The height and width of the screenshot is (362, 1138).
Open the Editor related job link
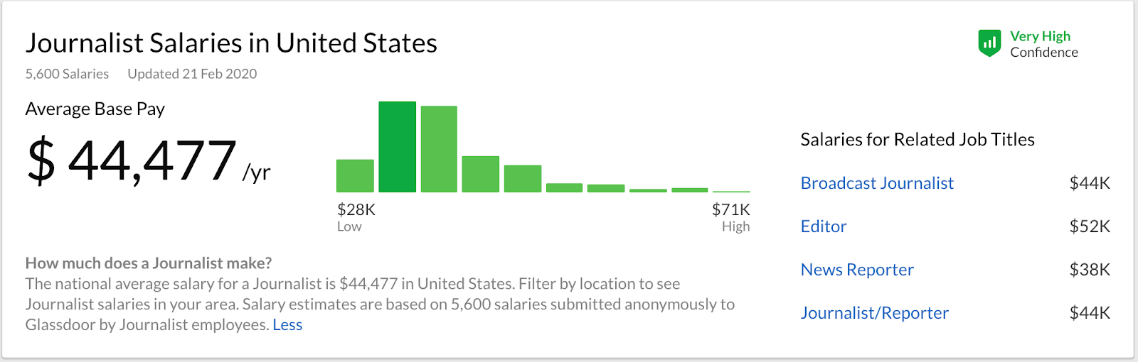[824, 226]
